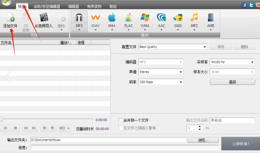
Task: Click the 输出文件名称 field
Action: pyautogui.click(x=232, y=121)
